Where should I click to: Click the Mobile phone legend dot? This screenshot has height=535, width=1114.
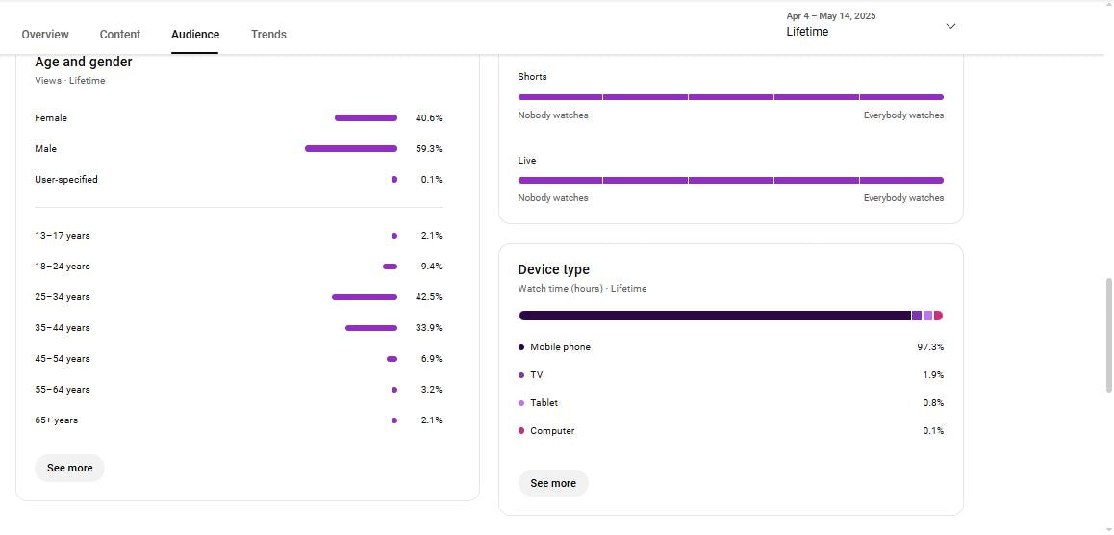[521, 347]
